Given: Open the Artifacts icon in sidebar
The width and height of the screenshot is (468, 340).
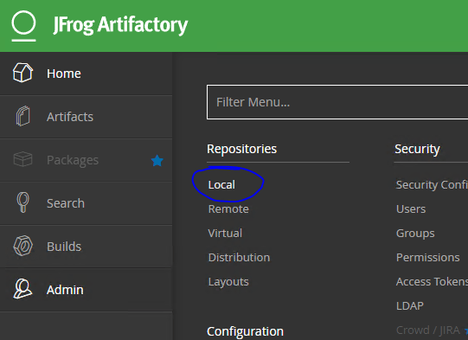Looking at the screenshot, I should pyautogui.click(x=23, y=116).
